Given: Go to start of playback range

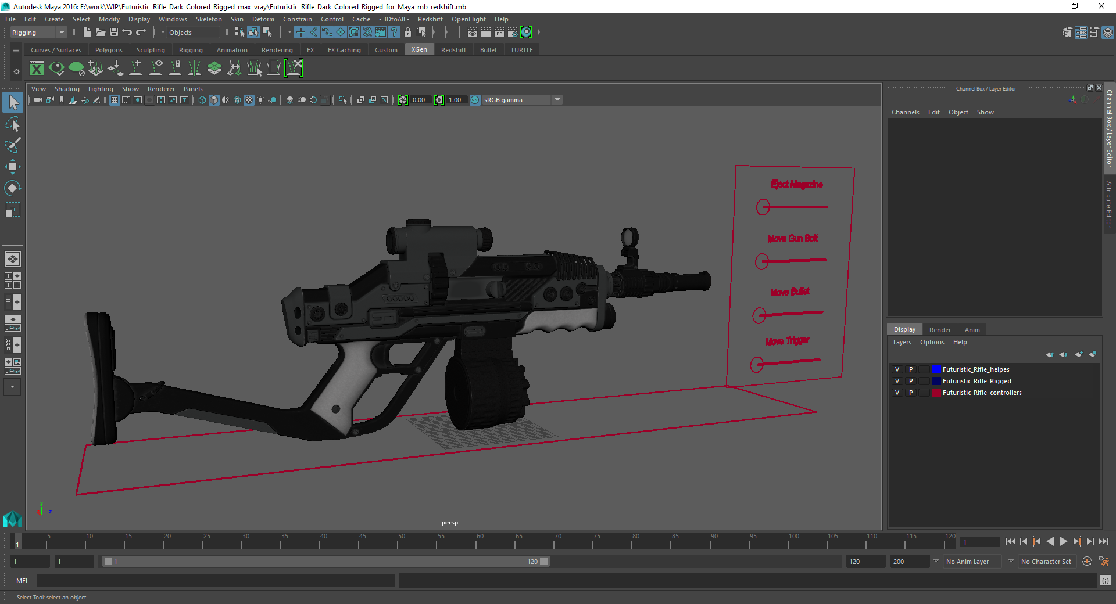Looking at the screenshot, I should tap(1010, 541).
